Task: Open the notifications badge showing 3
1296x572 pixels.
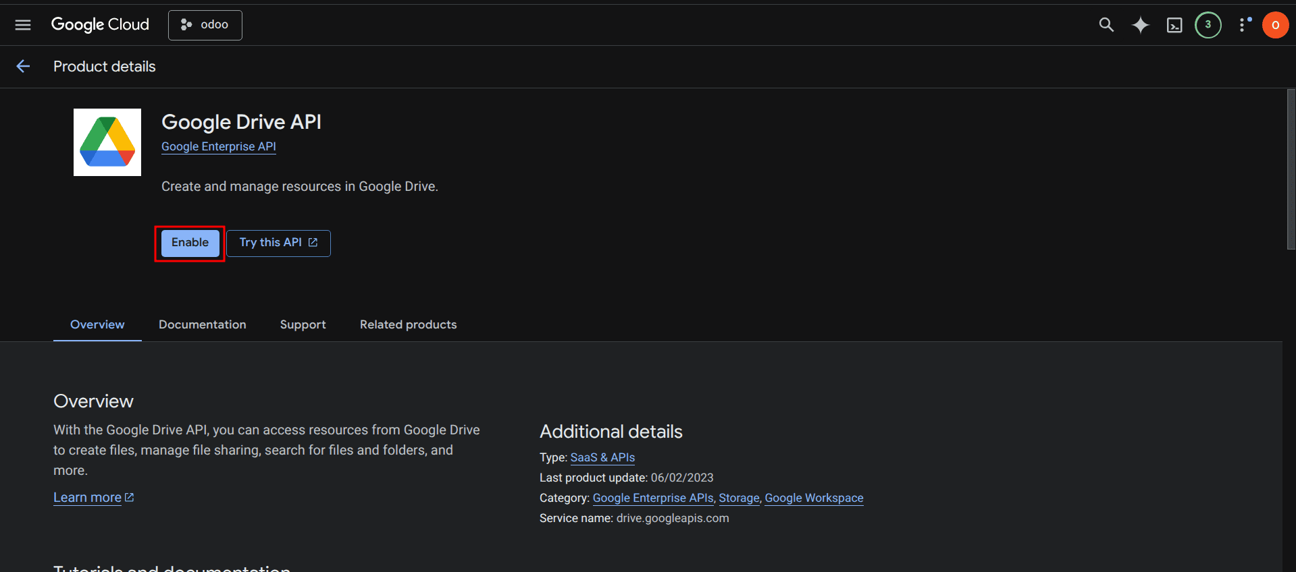Action: pyautogui.click(x=1208, y=25)
